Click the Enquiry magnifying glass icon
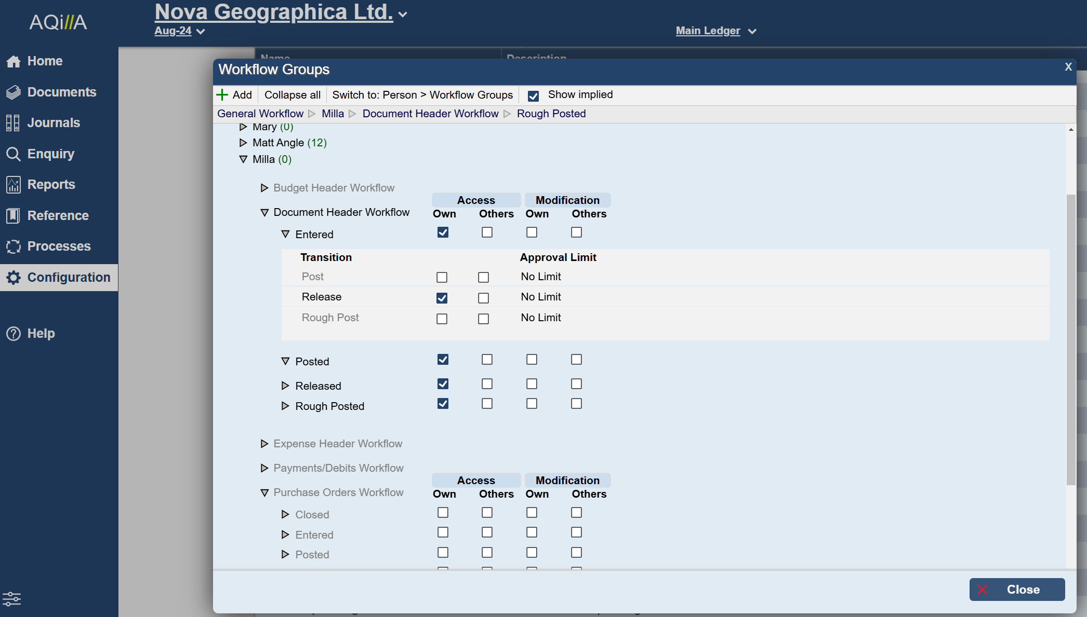 13,154
